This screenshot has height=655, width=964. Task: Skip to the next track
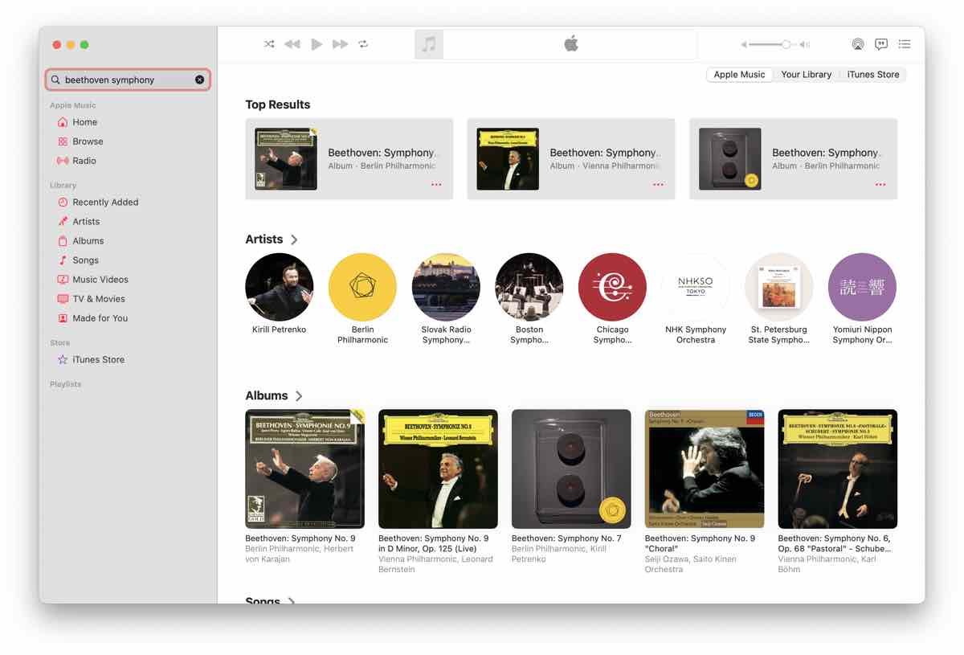[x=341, y=44]
